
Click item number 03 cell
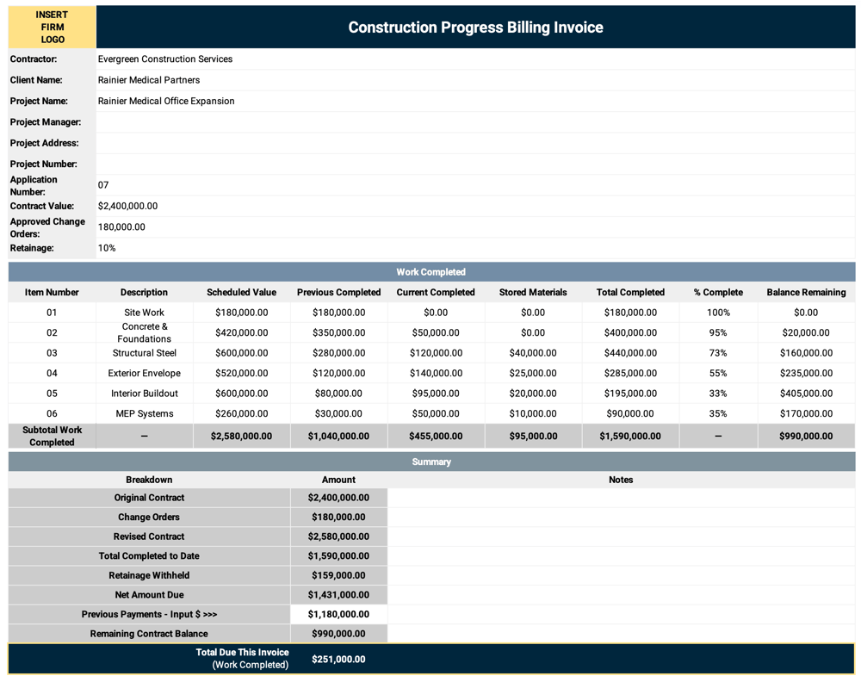pos(52,353)
